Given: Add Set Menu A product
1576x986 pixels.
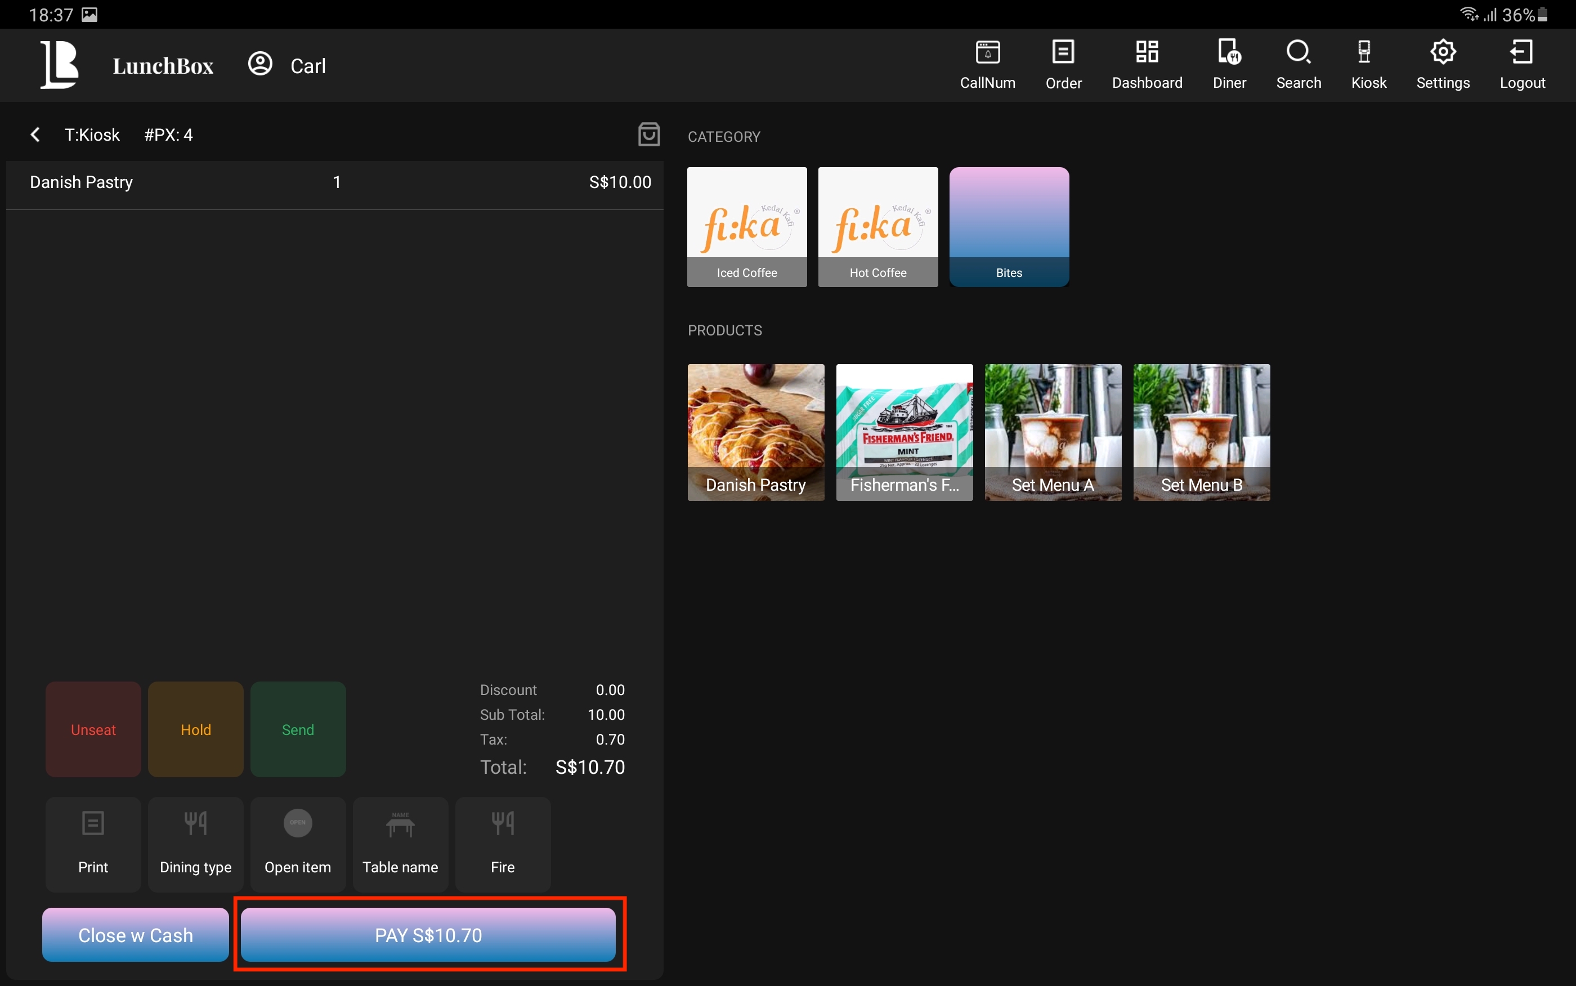Looking at the screenshot, I should click(x=1053, y=432).
